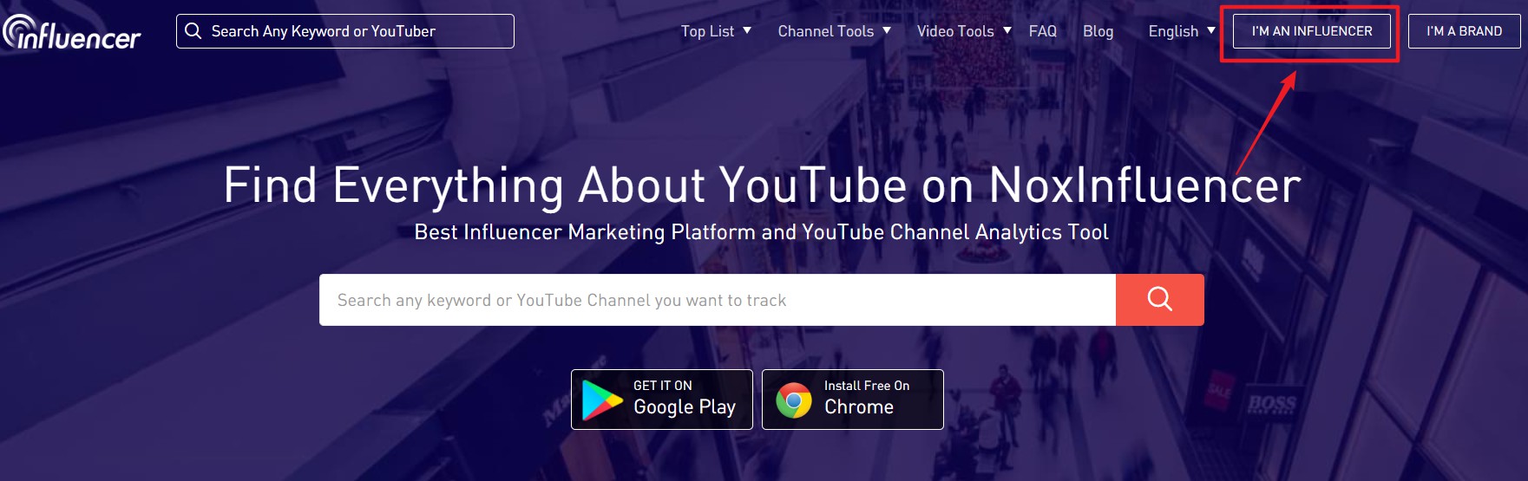
Task: Click the I'M AN INFLUENCER button
Action: [x=1312, y=31]
